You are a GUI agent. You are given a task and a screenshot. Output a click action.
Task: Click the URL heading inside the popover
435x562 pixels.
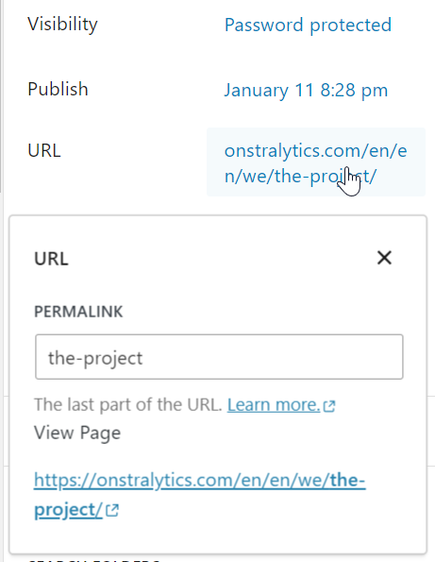(x=51, y=259)
